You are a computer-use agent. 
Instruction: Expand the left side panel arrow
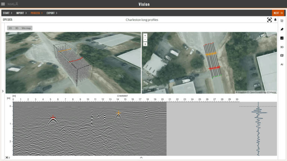point(3,91)
